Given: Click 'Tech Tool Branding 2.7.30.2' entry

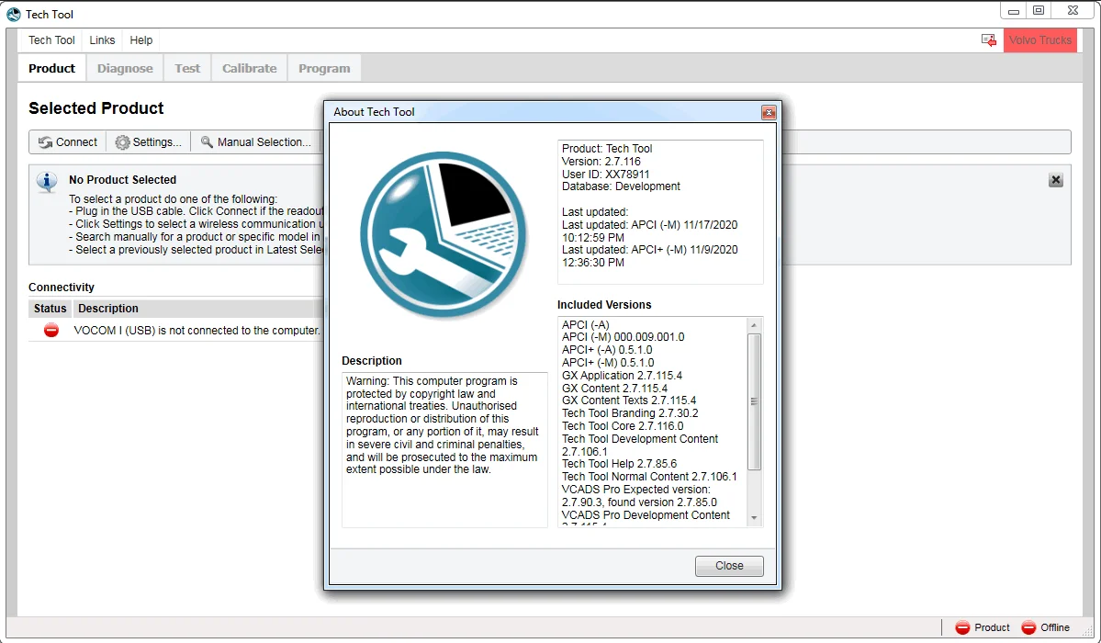Looking at the screenshot, I should click(630, 413).
